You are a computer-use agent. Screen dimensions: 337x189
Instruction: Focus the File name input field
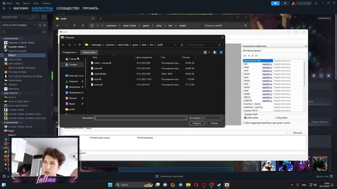141,118
